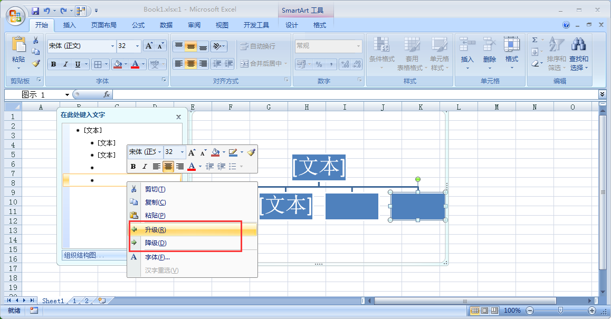
Task: Open the Name Box dropdown arrow
Action: click(x=67, y=95)
